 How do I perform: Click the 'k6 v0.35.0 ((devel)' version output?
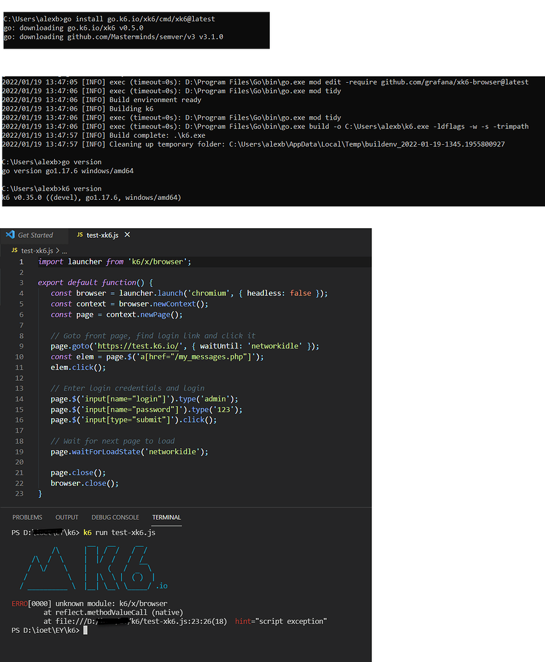click(x=92, y=198)
